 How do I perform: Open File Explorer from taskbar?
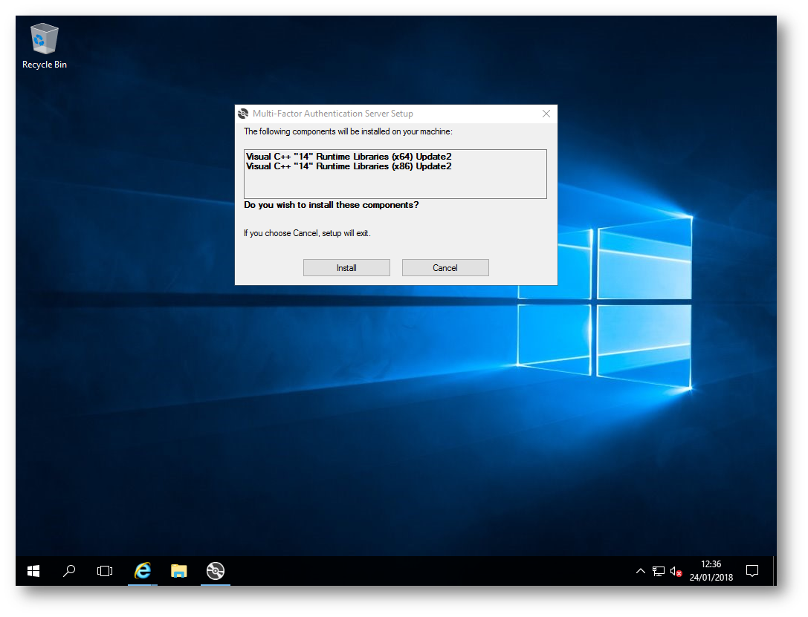pos(179,571)
